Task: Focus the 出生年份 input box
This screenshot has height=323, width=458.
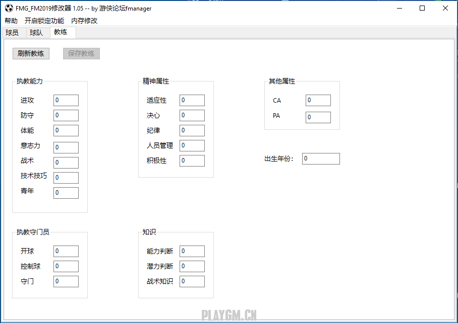Action: (321, 158)
